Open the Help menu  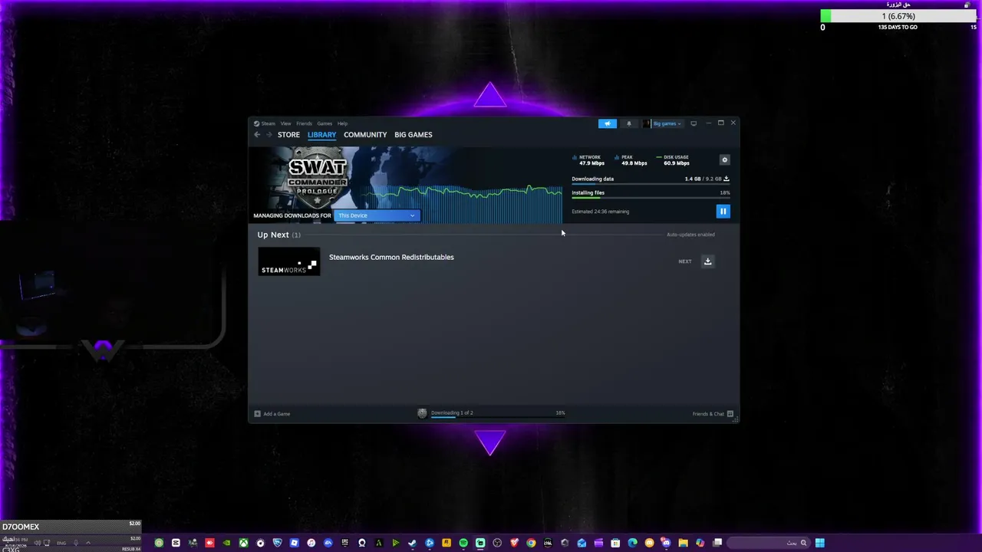click(x=342, y=123)
